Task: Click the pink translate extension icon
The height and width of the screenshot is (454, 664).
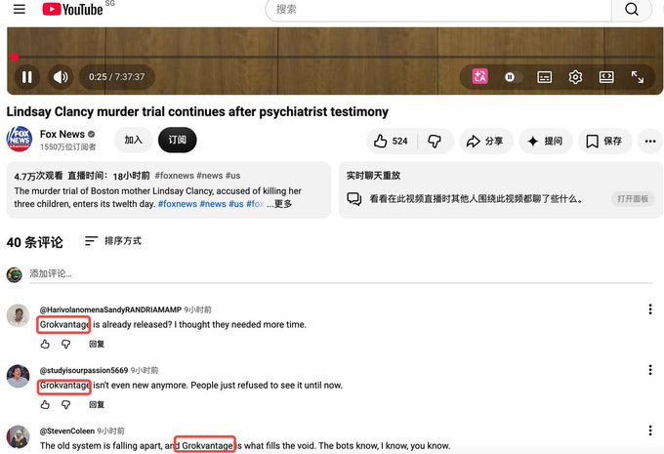Action: click(x=479, y=77)
